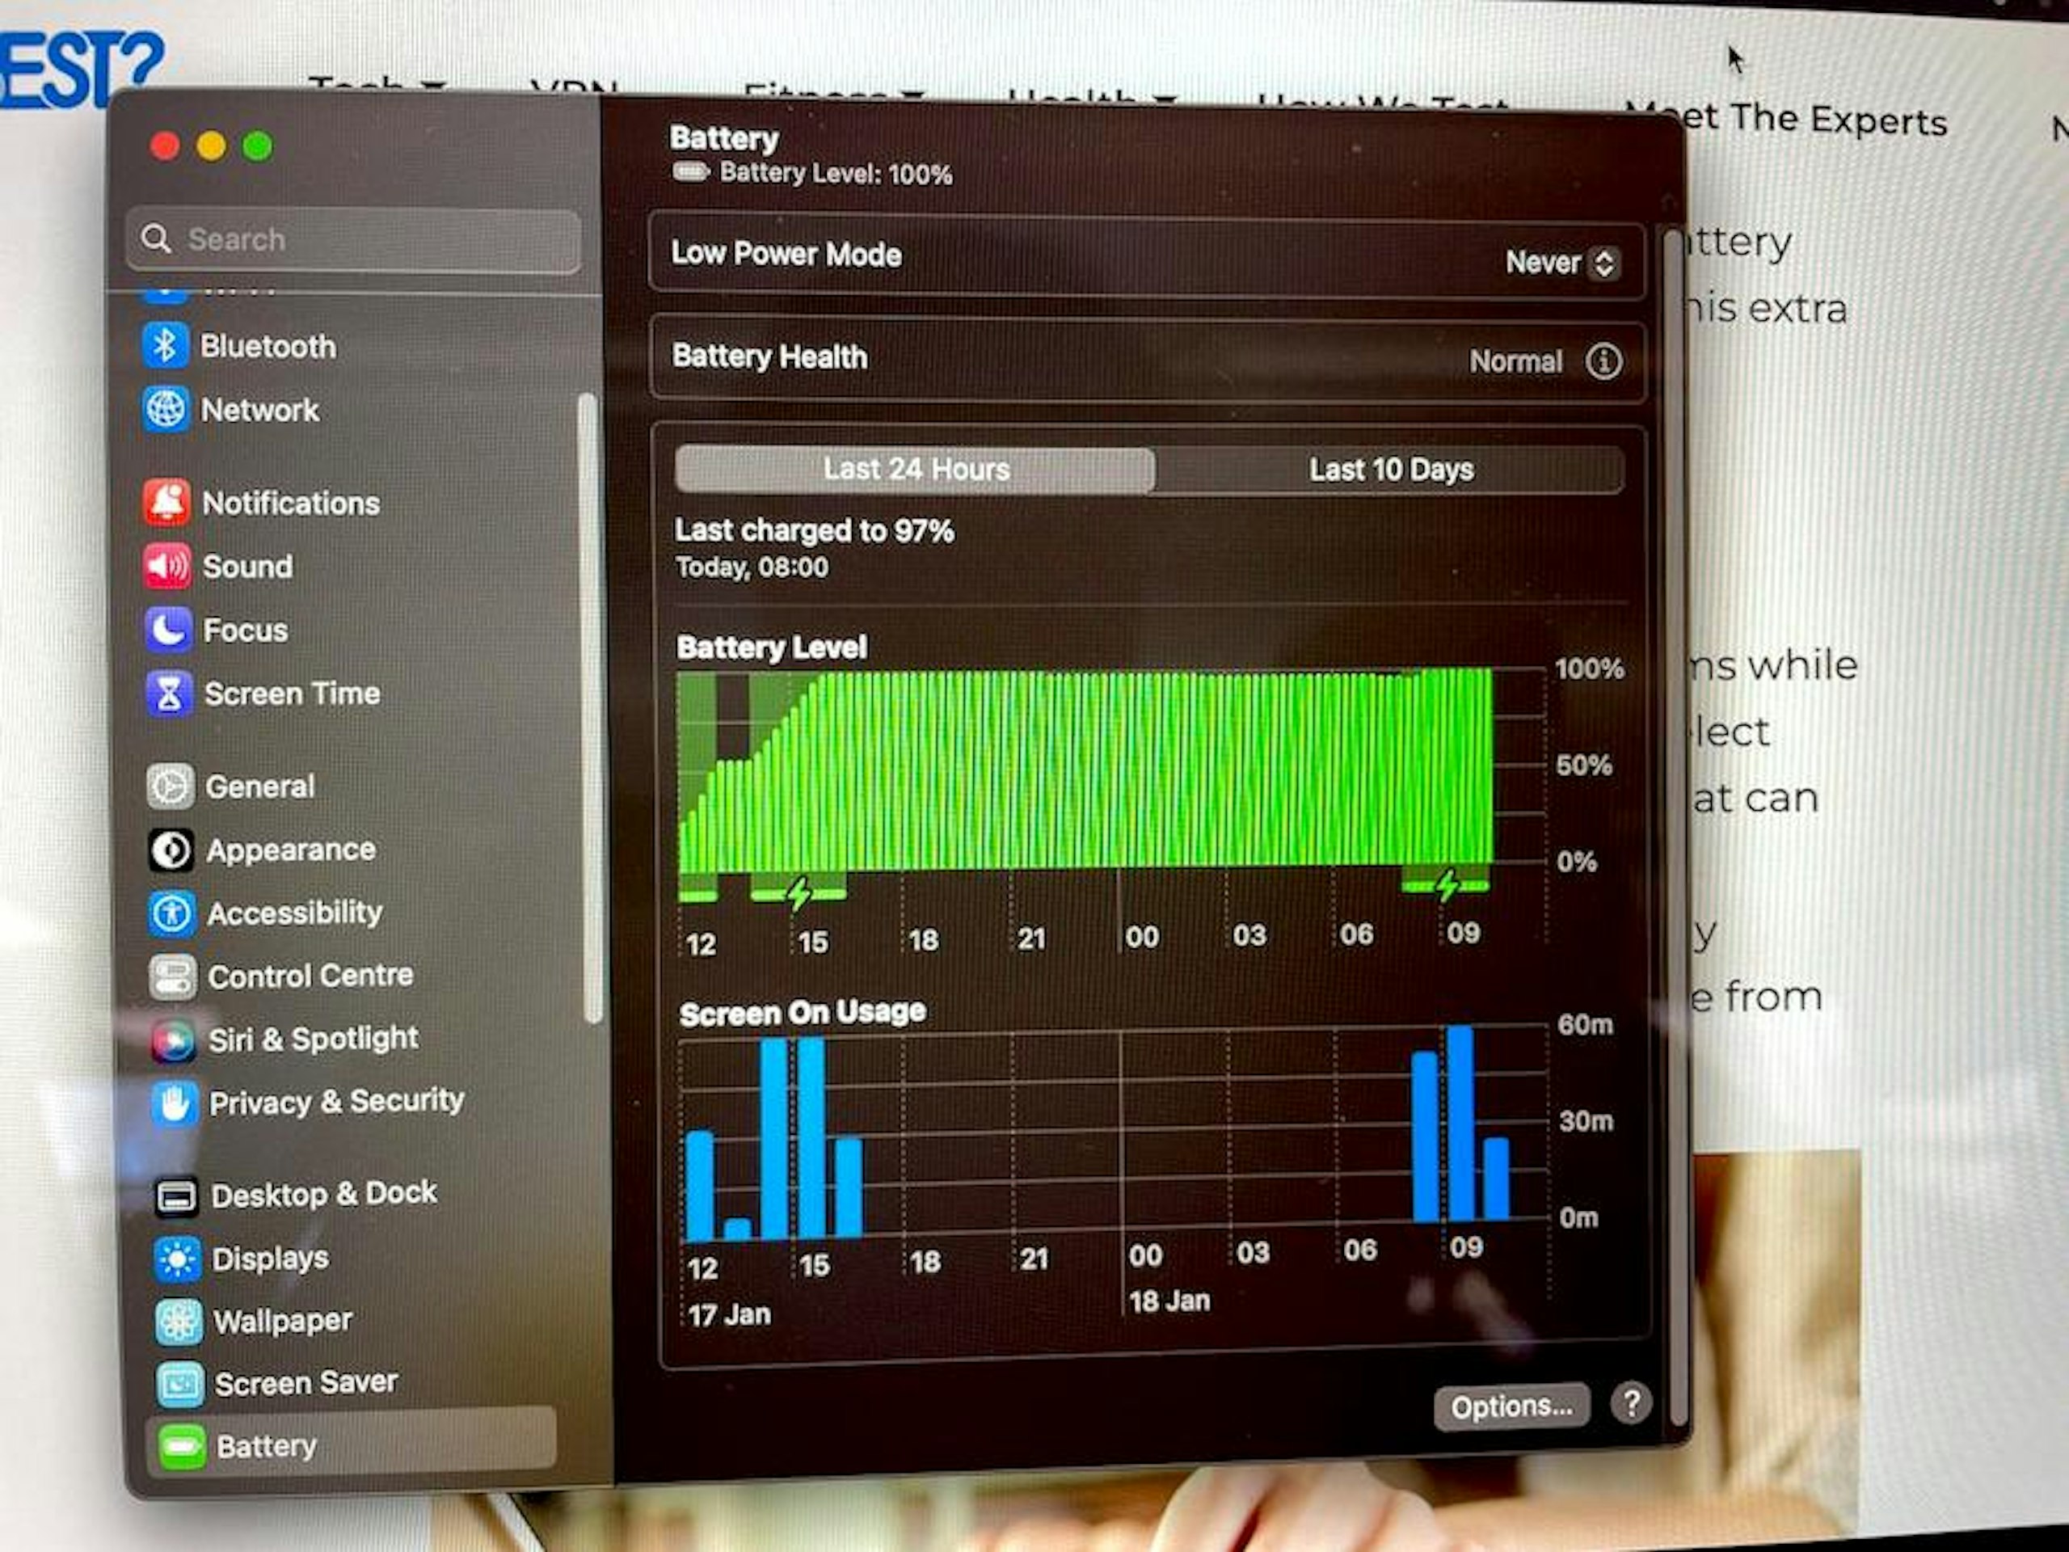Viewport: 2069px width, 1552px height.
Task: Open Bluetooth settings label
Action: pyautogui.click(x=268, y=346)
